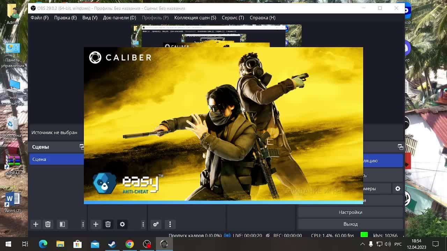Open Этот компьютер desktop icon
The image size is (447, 251).
click(x=13, y=93)
